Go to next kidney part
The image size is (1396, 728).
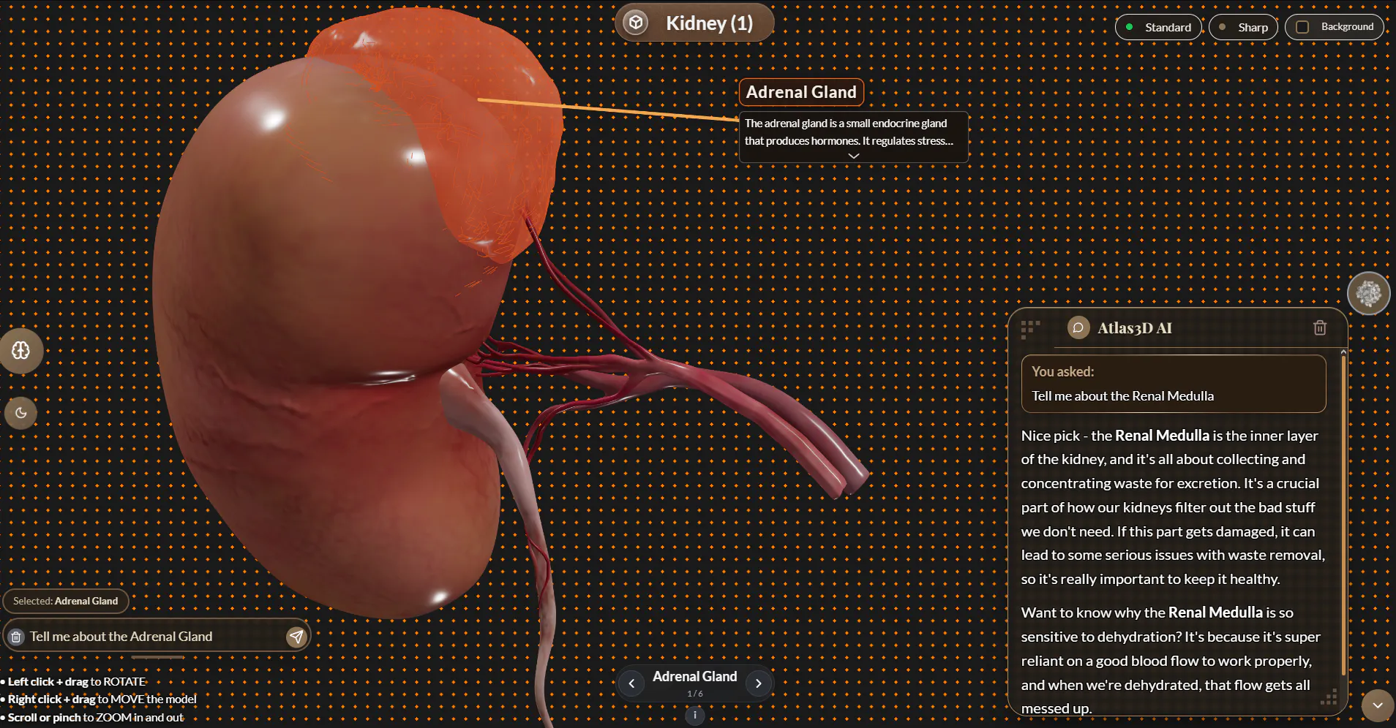759,683
